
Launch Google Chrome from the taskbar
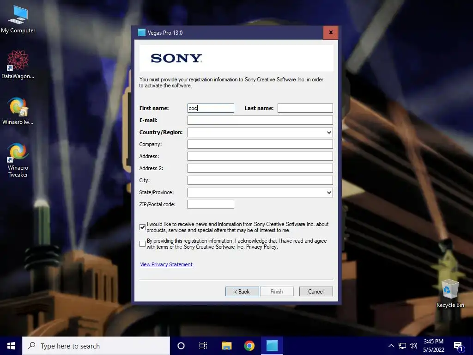249,346
